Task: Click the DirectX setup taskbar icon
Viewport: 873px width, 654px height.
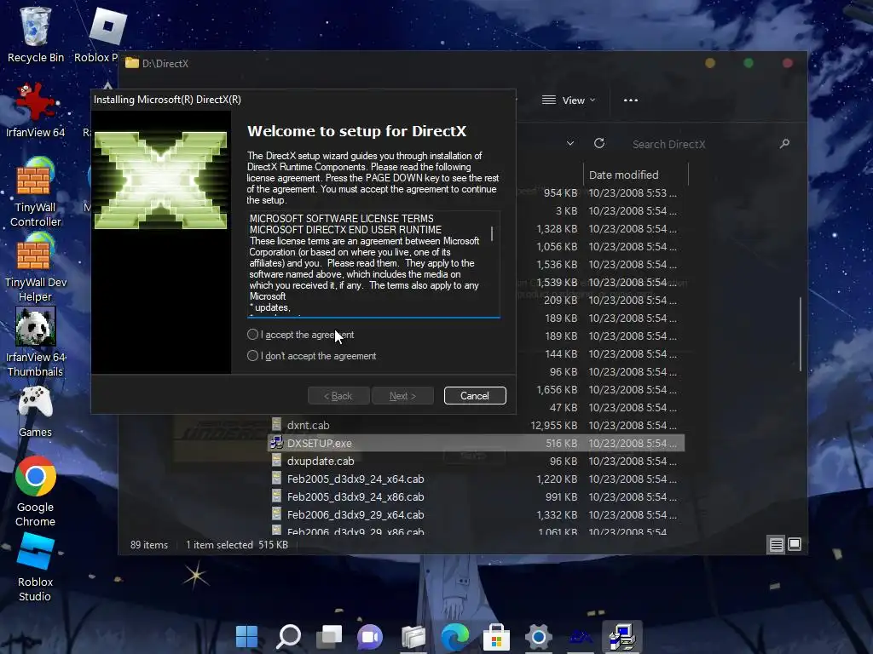Action: (x=622, y=636)
